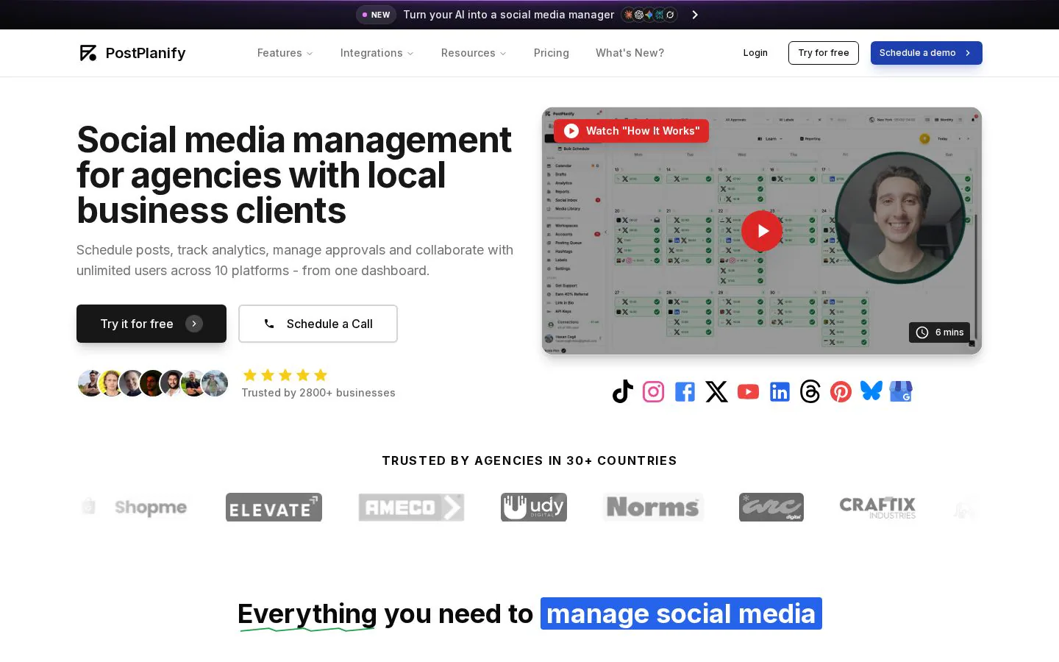Select the Facebook platform icon
The image size is (1059, 662).
pyautogui.click(x=685, y=391)
